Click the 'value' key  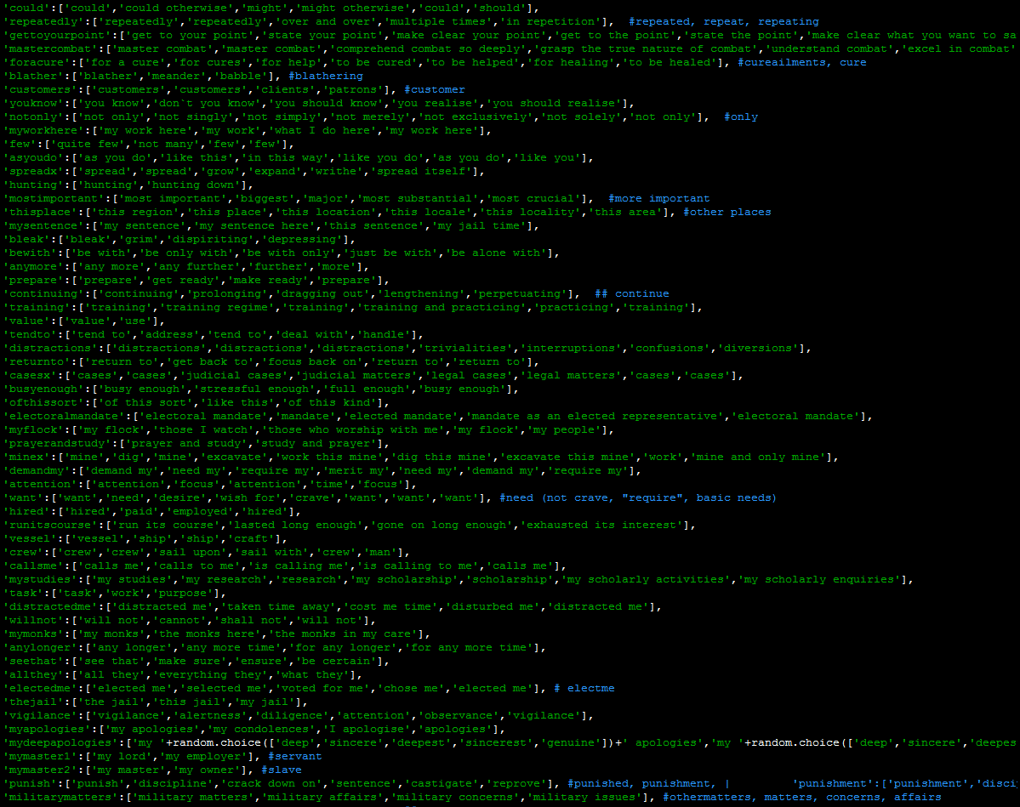point(26,321)
